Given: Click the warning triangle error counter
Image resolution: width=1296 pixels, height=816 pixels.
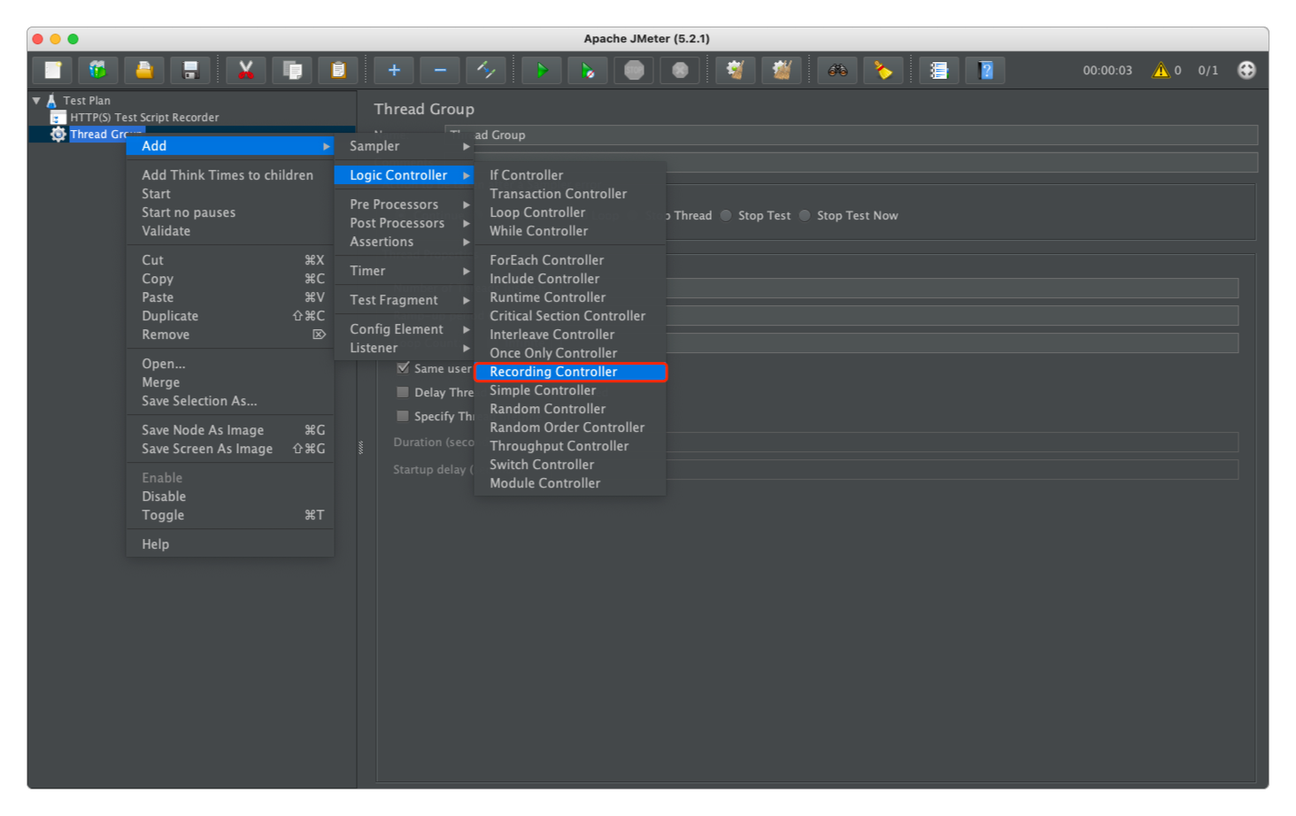Looking at the screenshot, I should coord(1161,70).
